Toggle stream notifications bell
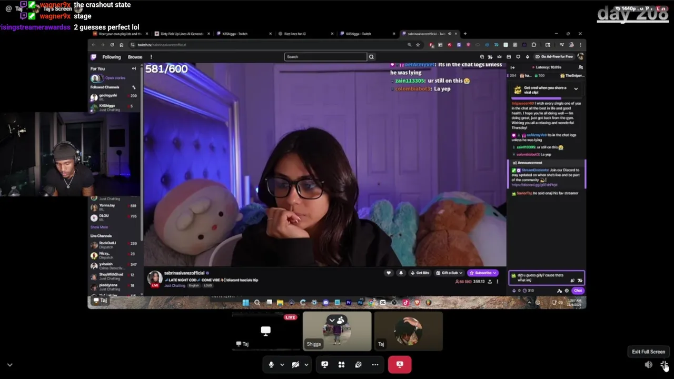 pyautogui.click(x=401, y=273)
